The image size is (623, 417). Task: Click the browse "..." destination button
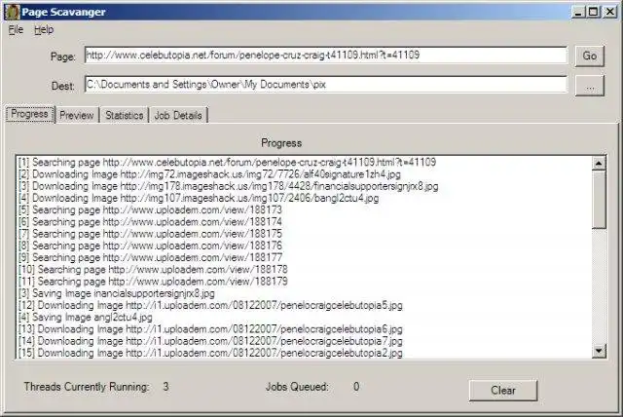click(590, 86)
